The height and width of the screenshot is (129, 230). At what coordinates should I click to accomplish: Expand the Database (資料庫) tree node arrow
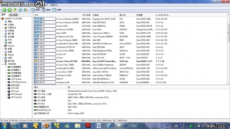point(3,61)
